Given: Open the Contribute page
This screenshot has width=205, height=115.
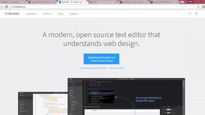Looking at the screenshot, I should [31, 14].
